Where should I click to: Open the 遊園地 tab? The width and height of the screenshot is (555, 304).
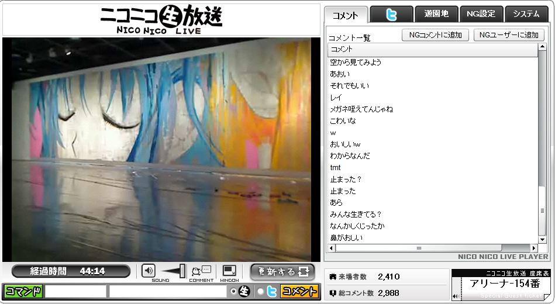point(436,14)
